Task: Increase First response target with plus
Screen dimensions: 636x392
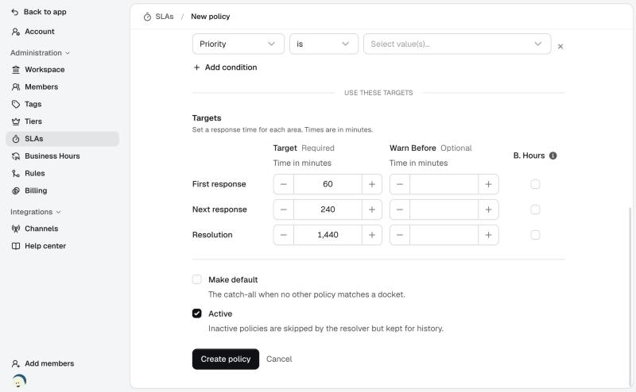Action: [x=372, y=184]
